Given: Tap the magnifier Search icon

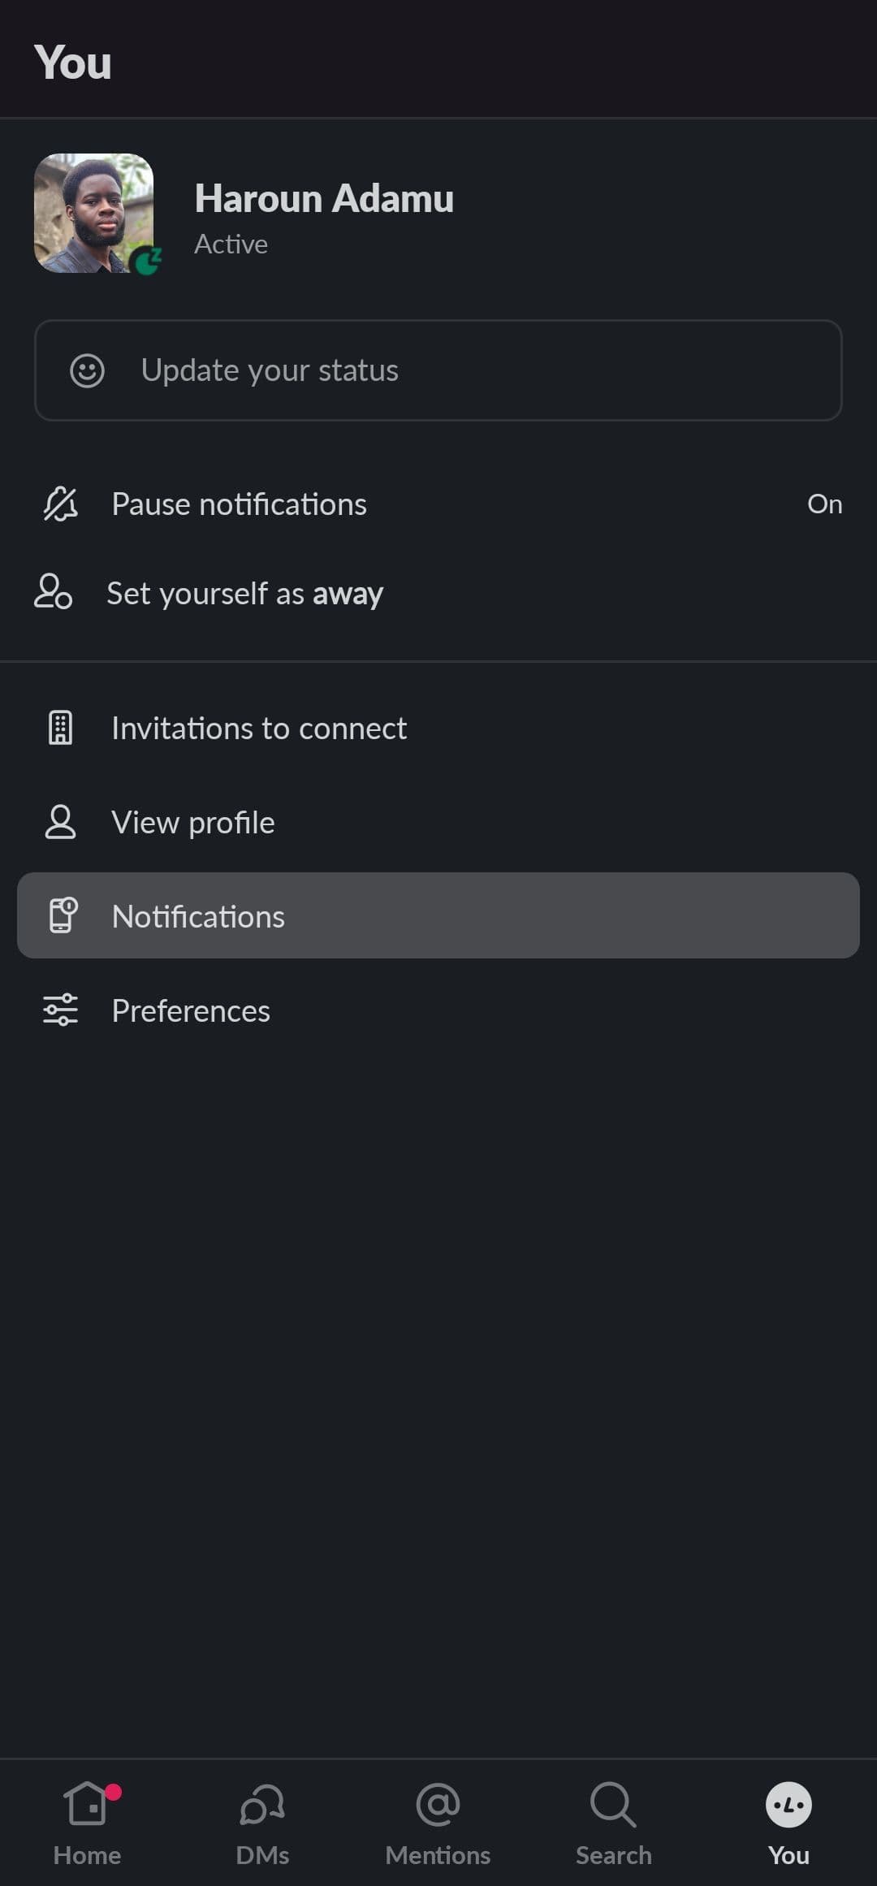Looking at the screenshot, I should (613, 1805).
